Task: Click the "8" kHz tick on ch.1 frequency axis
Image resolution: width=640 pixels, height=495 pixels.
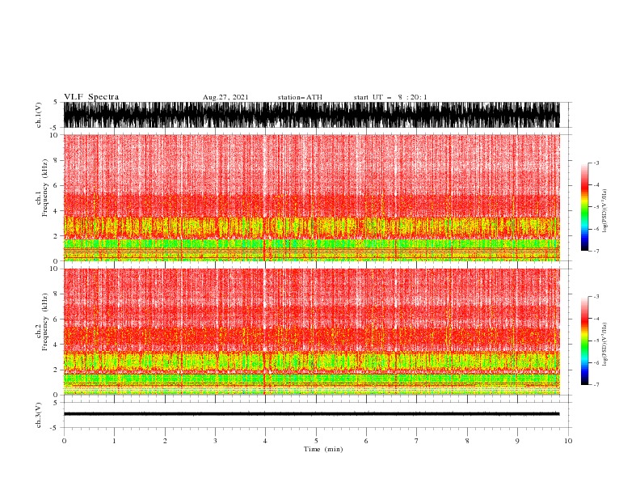Action: tap(56, 160)
